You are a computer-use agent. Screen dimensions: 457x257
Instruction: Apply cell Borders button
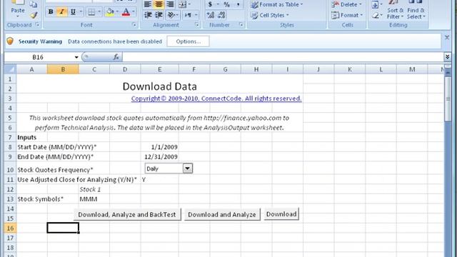pyautogui.click(x=91, y=12)
